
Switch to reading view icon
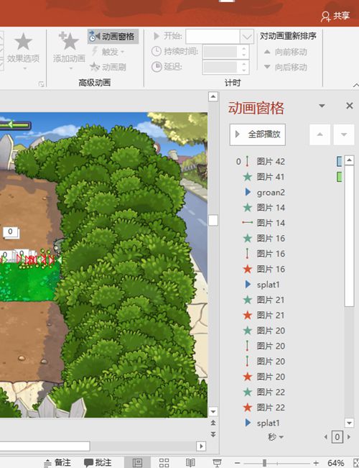pyautogui.click(x=190, y=463)
